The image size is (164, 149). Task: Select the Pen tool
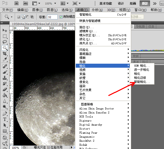5,114
